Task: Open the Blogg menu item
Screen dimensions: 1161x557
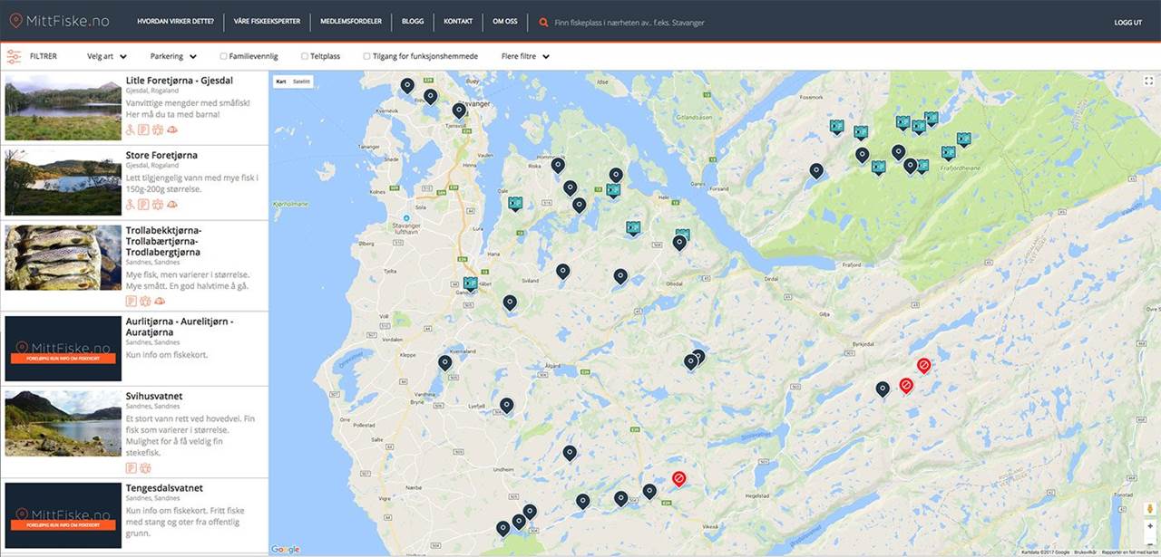Action: [x=412, y=22]
